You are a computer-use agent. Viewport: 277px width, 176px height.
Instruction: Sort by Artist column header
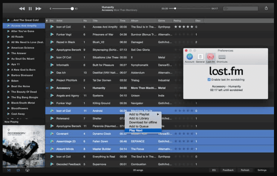pos(69,21)
